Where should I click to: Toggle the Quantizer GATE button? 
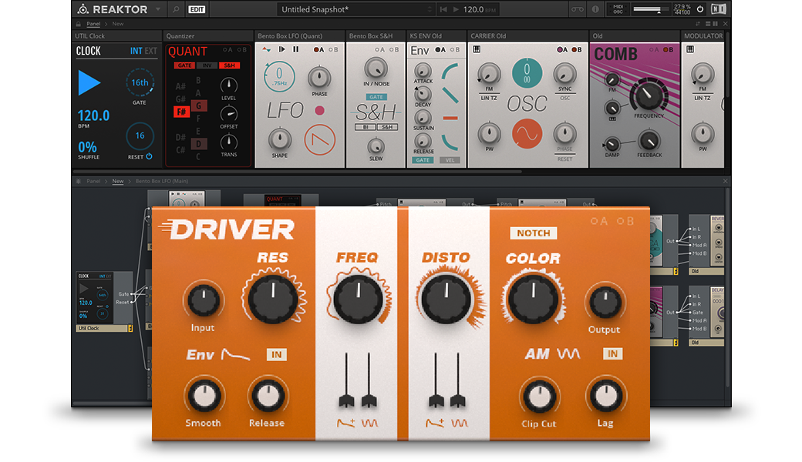(184, 65)
